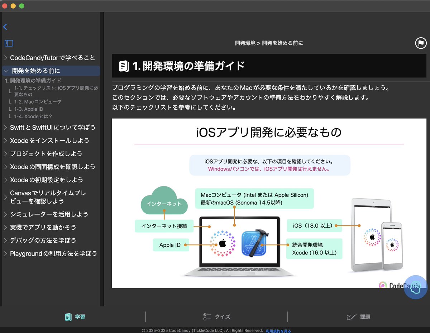This screenshot has height=333, width=430.
Task: Go back with the blue chevron arrow
Action: [x=5, y=27]
